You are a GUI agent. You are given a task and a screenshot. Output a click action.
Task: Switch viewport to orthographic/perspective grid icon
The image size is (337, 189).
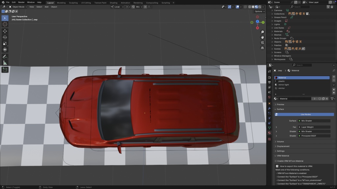click(x=262, y=48)
